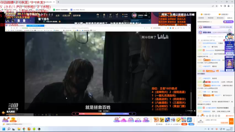235x132 pixels.
Task: Open taskbar search magnifier
Action: 9,129
